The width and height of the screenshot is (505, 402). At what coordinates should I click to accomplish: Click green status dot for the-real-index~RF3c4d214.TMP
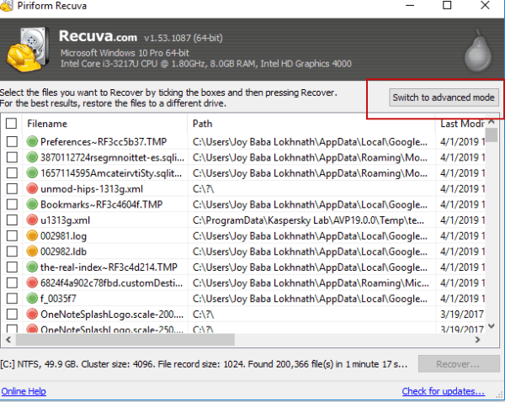32,267
